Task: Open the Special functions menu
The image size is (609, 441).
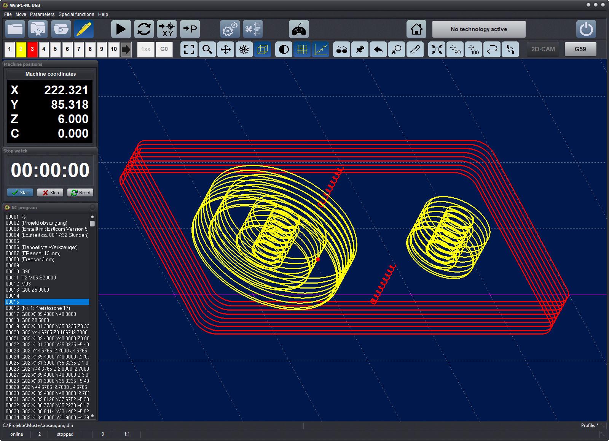Action: (76, 14)
